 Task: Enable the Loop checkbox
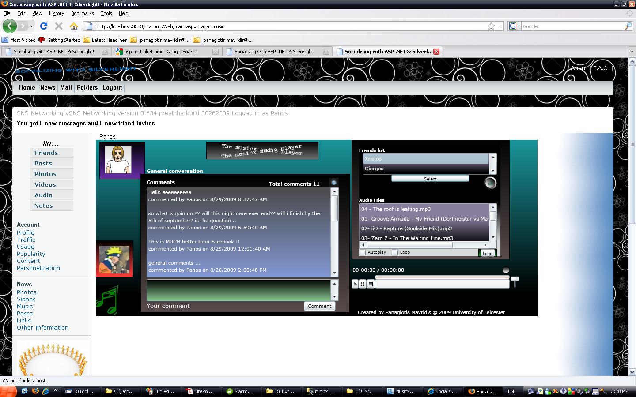coord(395,252)
